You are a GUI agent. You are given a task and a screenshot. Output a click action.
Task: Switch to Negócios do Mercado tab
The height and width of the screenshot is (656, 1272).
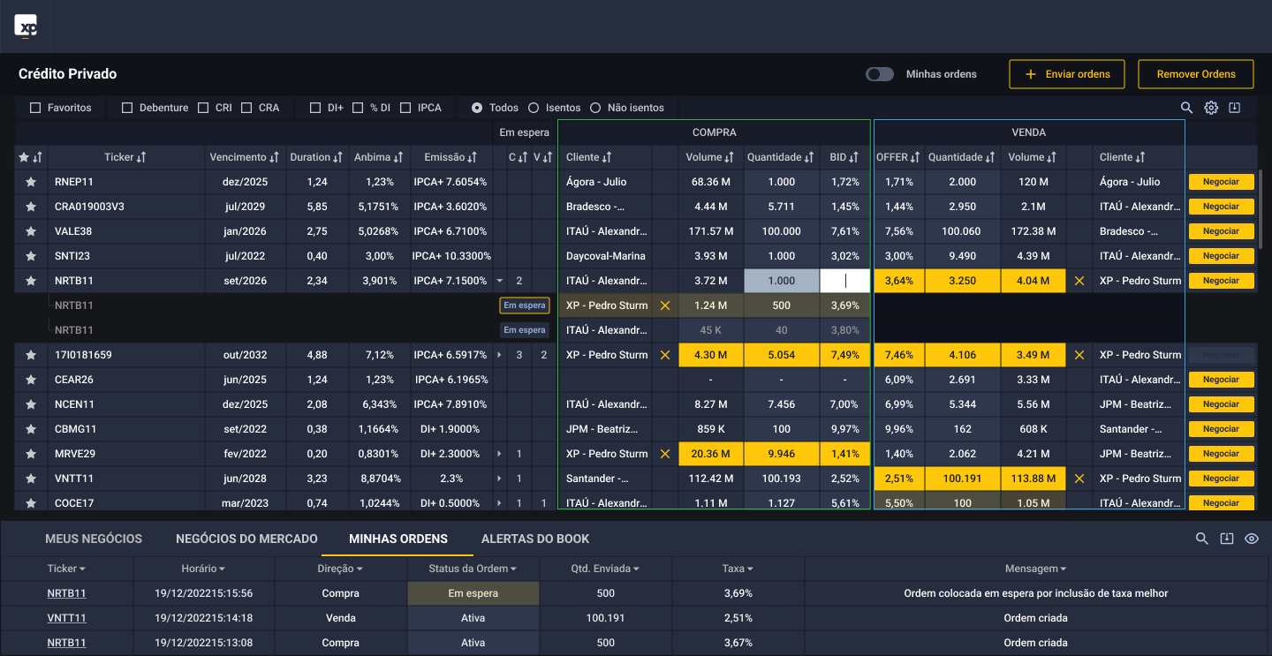pos(246,539)
